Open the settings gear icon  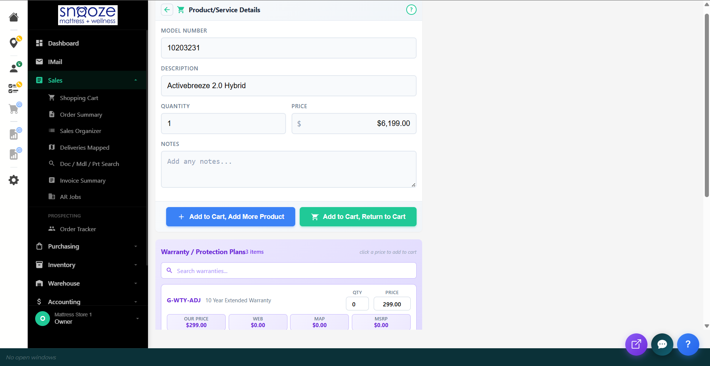coord(14,180)
